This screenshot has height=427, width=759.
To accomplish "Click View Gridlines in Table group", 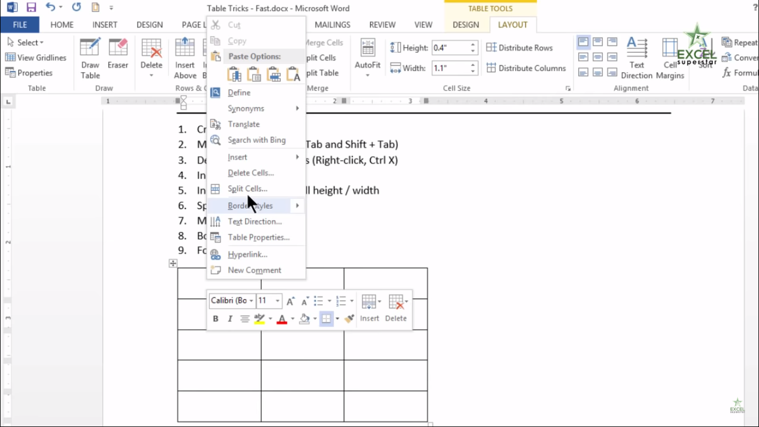I will [36, 58].
